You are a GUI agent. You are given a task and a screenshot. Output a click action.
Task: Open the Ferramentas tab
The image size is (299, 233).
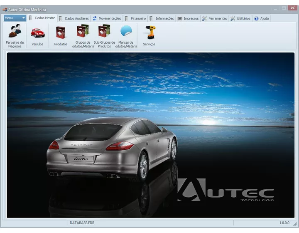[215, 19]
